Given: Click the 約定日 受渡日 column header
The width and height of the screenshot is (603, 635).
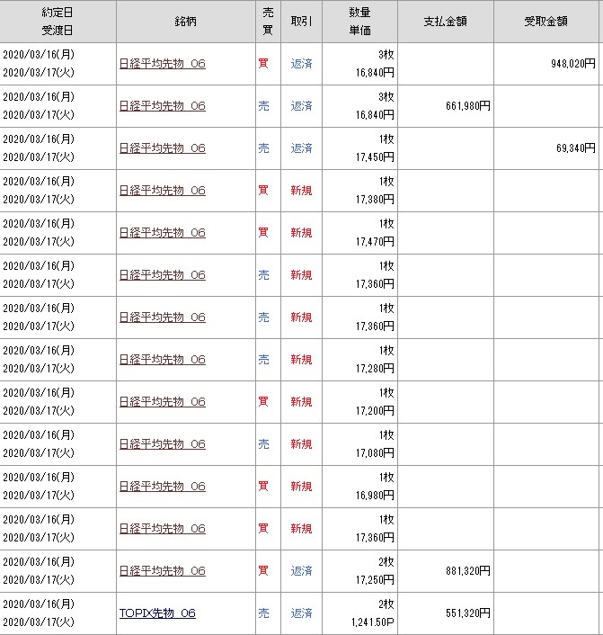Looking at the screenshot, I should pos(58,21).
